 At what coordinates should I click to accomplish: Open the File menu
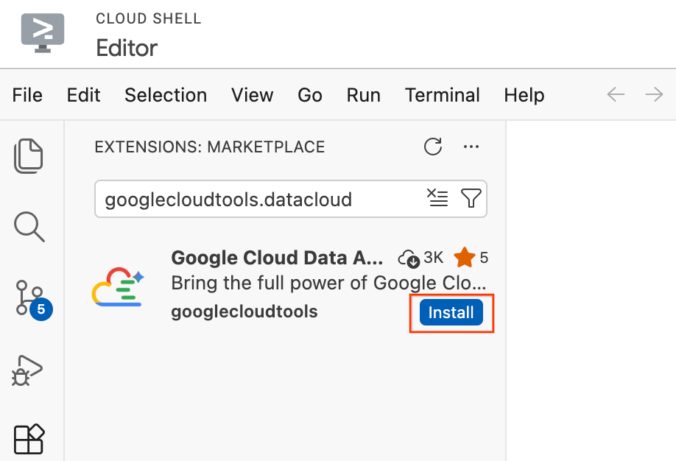click(x=27, y=95)
